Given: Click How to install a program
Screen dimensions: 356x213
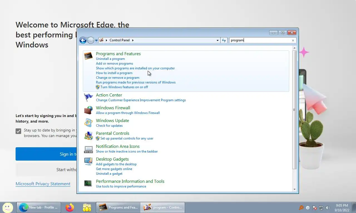Looking at the screenshot, I should [114, 73].
